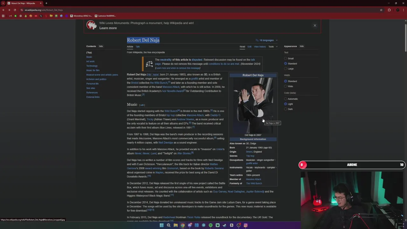
Task: Jump to References in Contents
Action: pos(92,93)
